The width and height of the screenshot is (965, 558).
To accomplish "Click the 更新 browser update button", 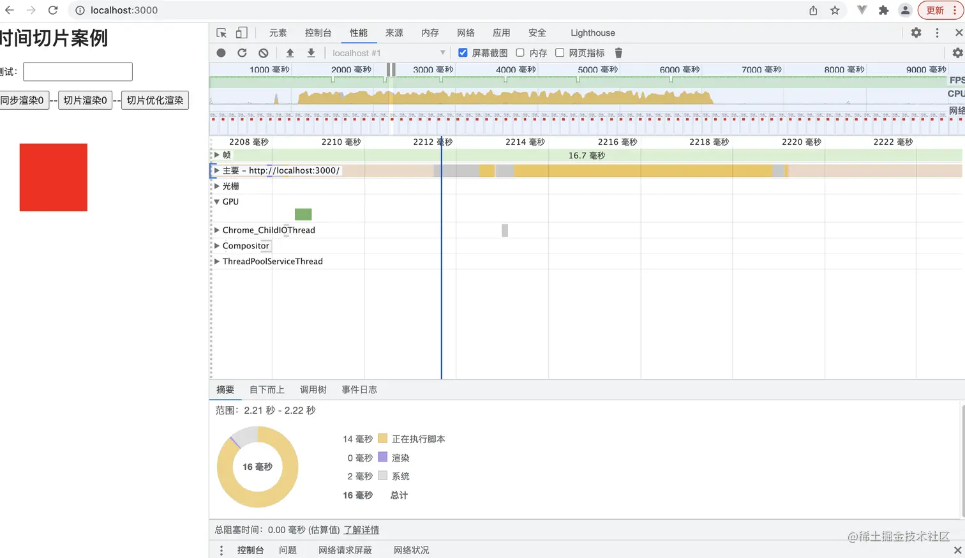I will [940, 10].
